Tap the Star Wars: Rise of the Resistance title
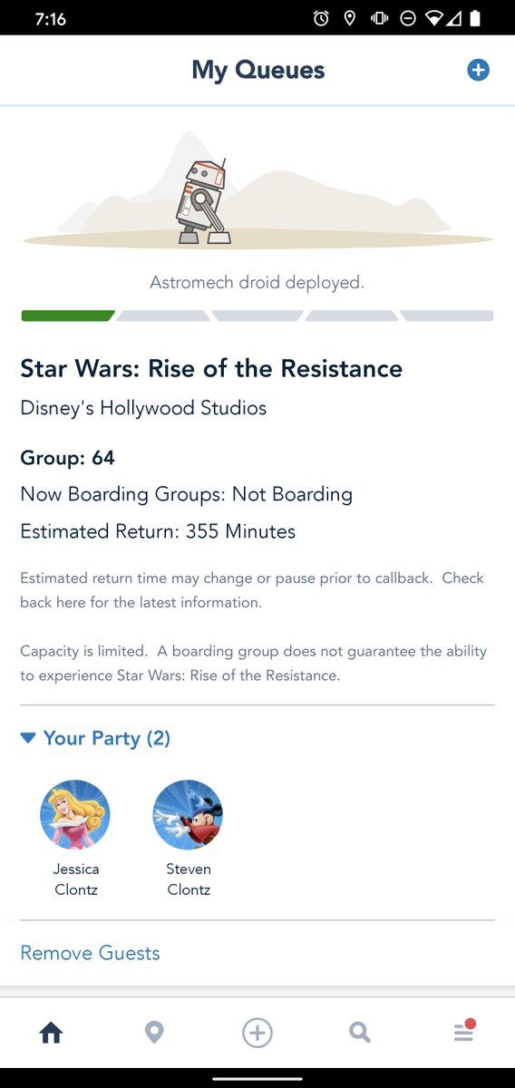The height and width of the screenshot is (1088, 515). 211,368
